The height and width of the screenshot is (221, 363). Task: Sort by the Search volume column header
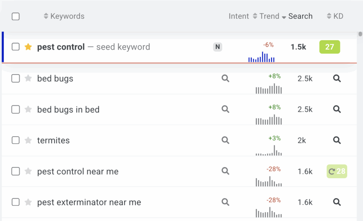click(300, 16)
